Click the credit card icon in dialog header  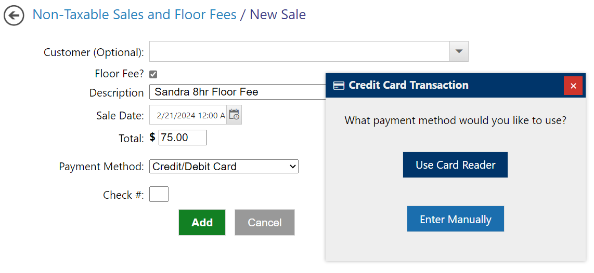tap(339, 86)
